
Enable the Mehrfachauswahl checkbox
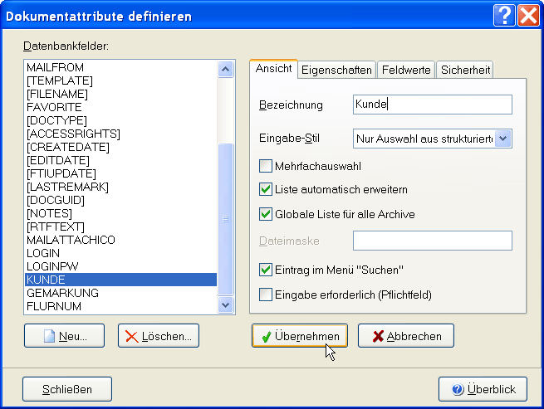point(266,166)
